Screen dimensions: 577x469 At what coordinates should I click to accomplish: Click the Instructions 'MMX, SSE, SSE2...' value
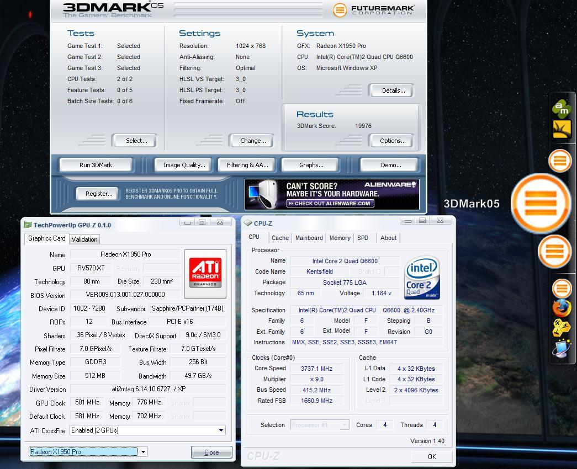click(367, 342)
